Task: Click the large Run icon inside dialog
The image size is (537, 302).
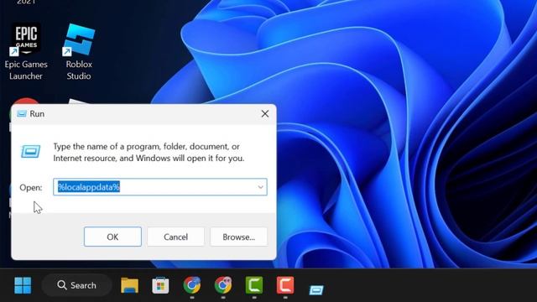Action: coord(30,151)
